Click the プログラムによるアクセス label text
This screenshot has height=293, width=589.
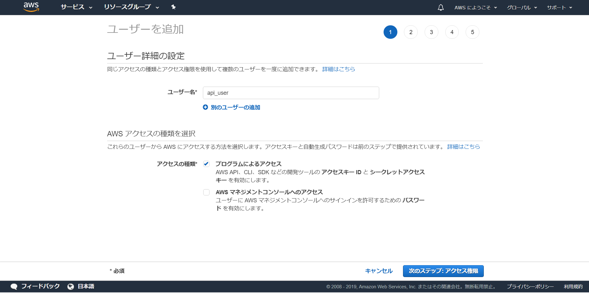click(x=249, y=164)
